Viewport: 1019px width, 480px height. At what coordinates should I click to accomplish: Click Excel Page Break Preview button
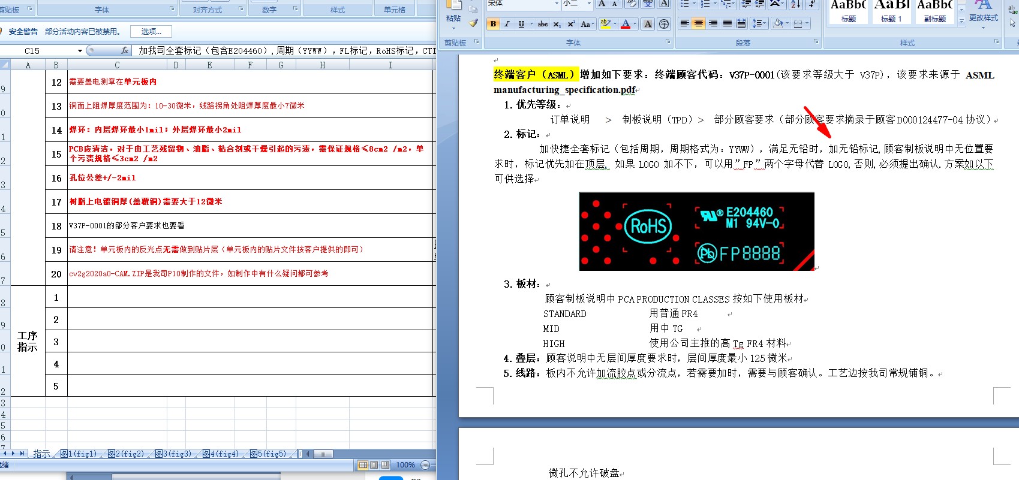tap(384, 465)
